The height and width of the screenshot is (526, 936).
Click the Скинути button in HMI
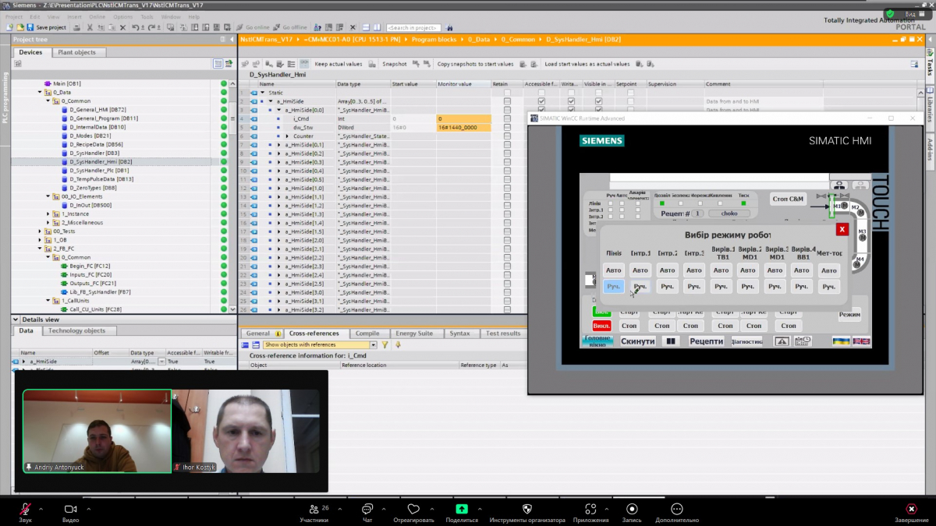point(637,341)
